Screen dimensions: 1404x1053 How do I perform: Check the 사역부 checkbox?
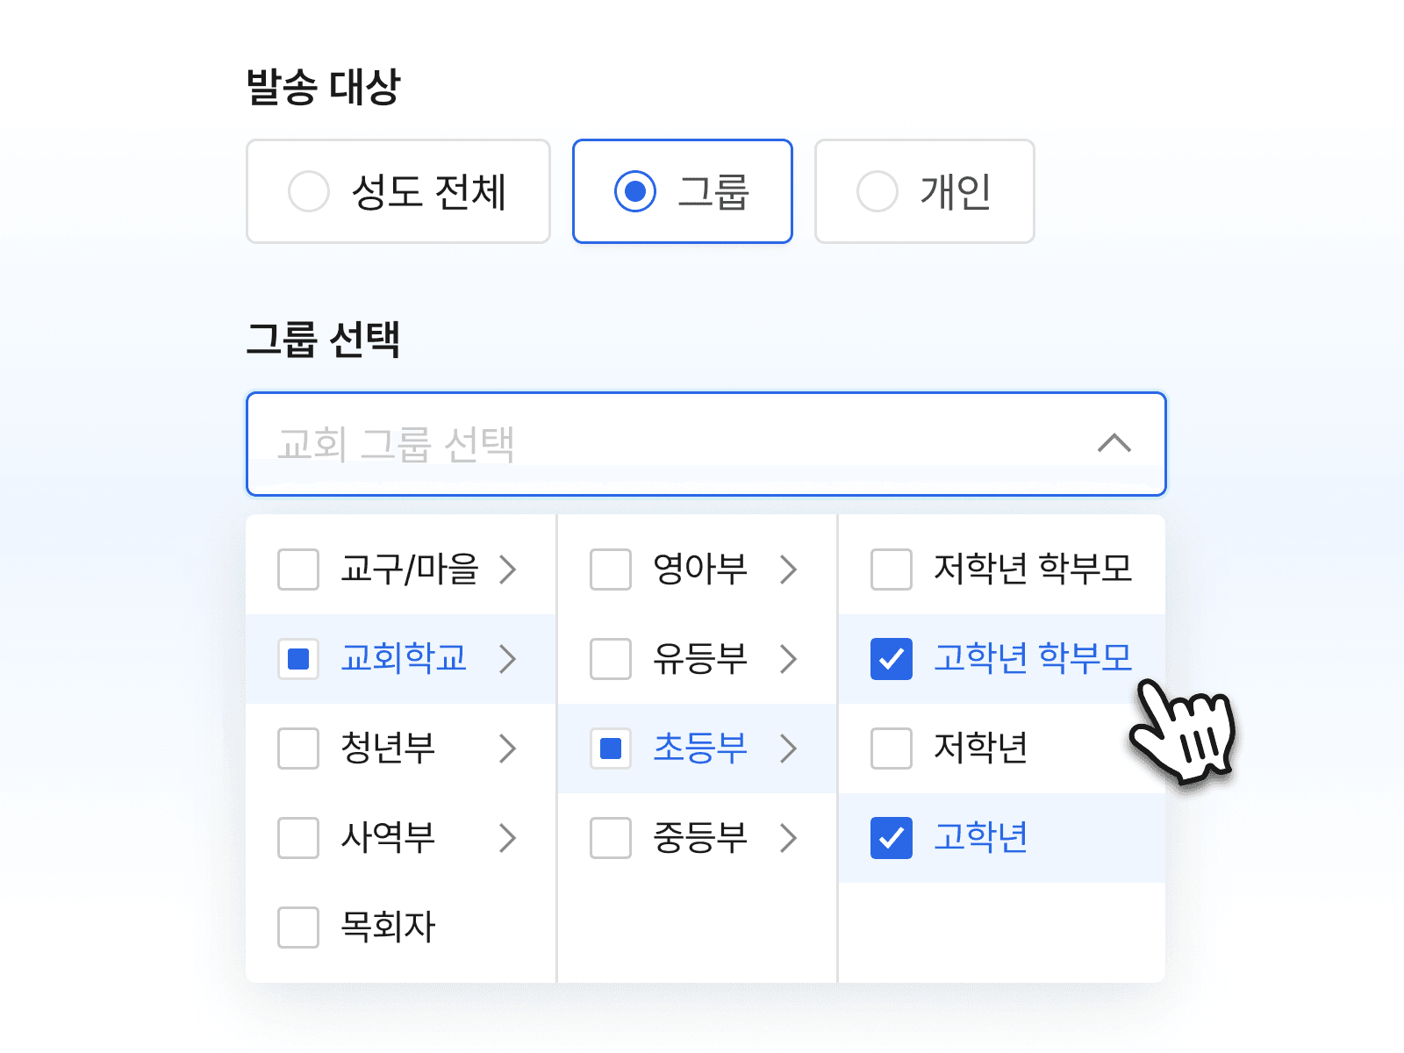297,838
